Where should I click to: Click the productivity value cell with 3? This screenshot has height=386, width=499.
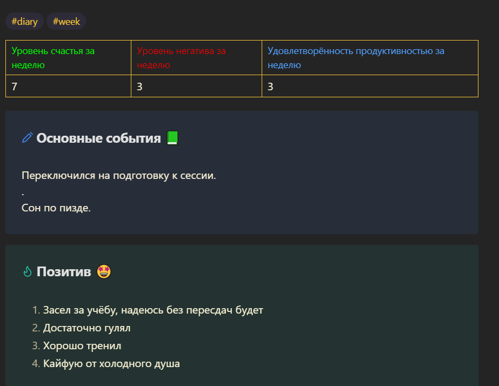370,86
